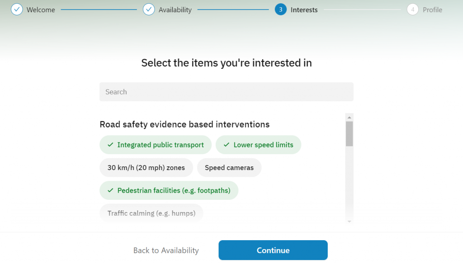The height and width of the screenshot is (265, 463).
Task: Click the Welcome step checkmark circle
Action: (x=17, y=9)
